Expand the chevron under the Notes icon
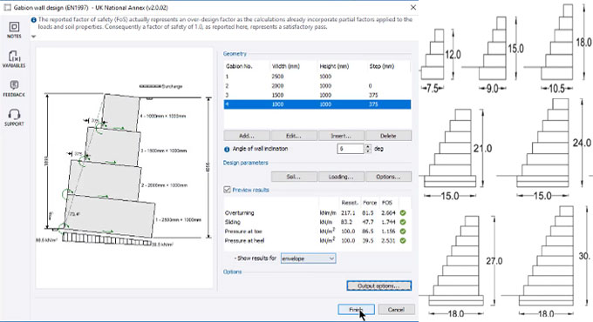The width and height of the screenshot is (593, 322). [33, 37]
